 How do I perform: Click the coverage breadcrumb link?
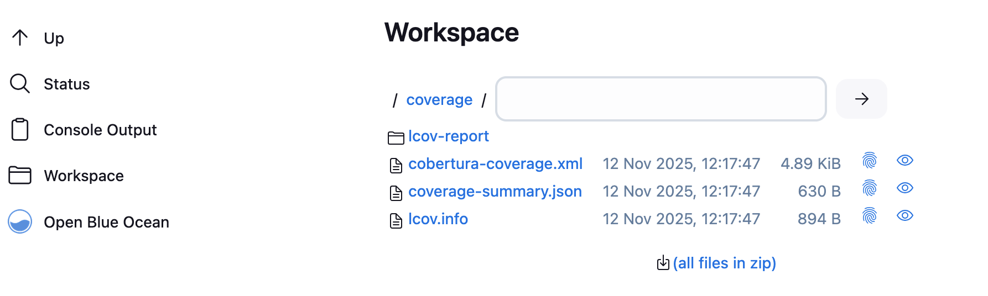439,100
